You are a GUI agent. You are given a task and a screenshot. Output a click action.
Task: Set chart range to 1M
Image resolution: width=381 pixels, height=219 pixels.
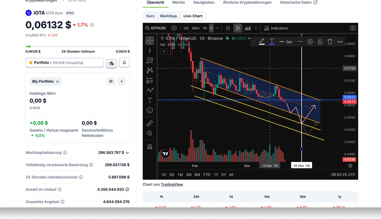tap(180, 175)
